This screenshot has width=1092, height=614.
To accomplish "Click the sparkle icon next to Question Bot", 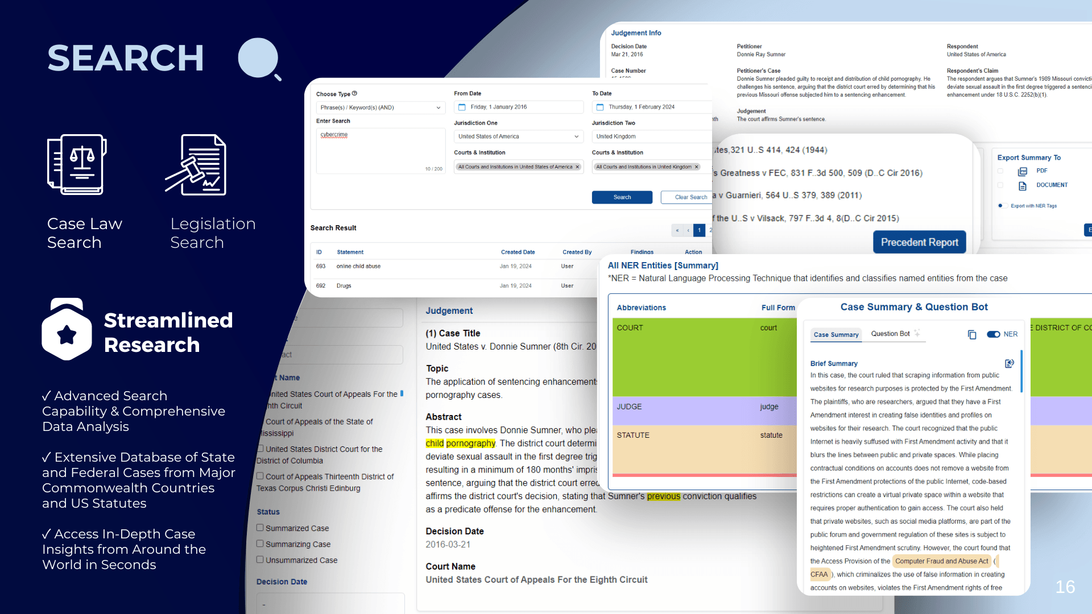I will pyautogui.click(x=917, y=333).
